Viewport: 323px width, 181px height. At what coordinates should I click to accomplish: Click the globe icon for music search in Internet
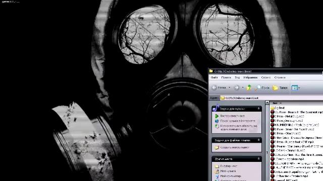217,121
